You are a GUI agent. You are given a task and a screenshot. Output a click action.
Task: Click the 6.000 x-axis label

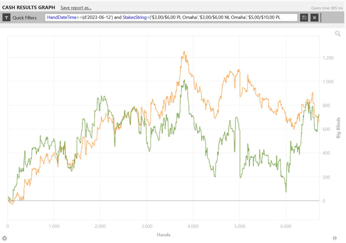coord(286,226)
